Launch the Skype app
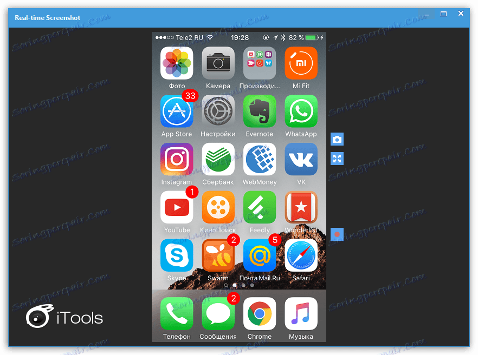This screenshot has height=355, width=478. [177, 255]
